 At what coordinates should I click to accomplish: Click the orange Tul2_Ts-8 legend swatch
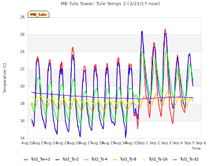(115, 159)
